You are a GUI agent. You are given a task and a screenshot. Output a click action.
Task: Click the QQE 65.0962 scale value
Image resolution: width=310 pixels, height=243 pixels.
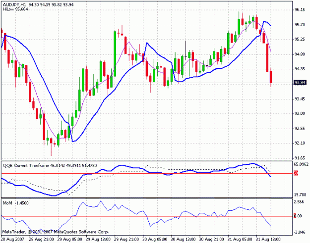[301, 164]
